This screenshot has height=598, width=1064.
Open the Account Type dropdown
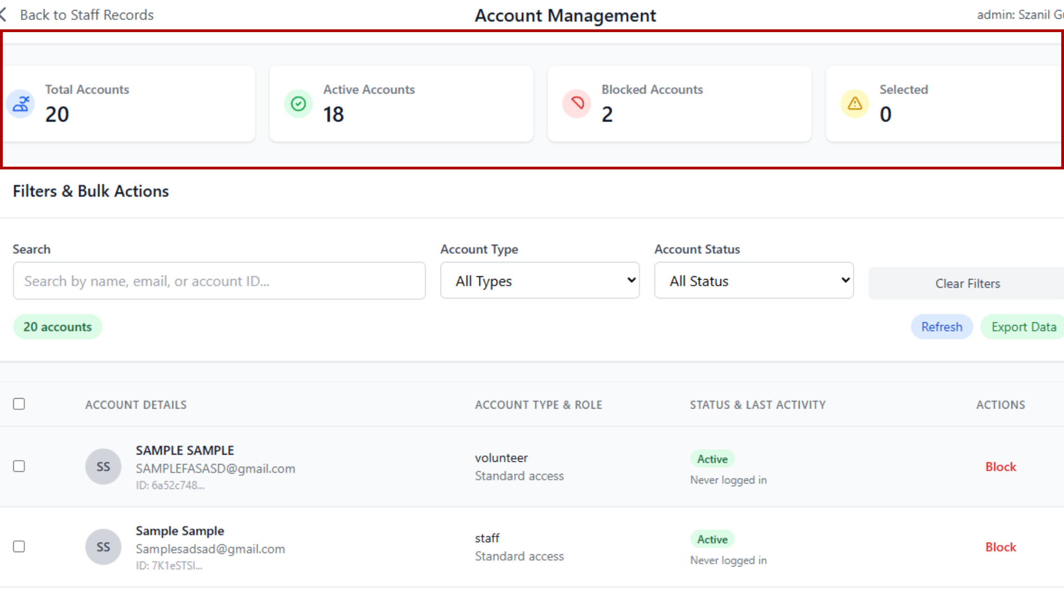(x=539, y=281)
